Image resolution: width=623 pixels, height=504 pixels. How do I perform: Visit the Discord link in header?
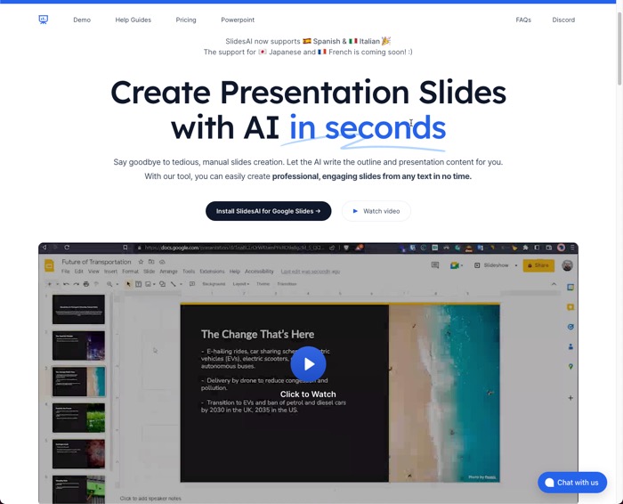click(x=563, y=20)
